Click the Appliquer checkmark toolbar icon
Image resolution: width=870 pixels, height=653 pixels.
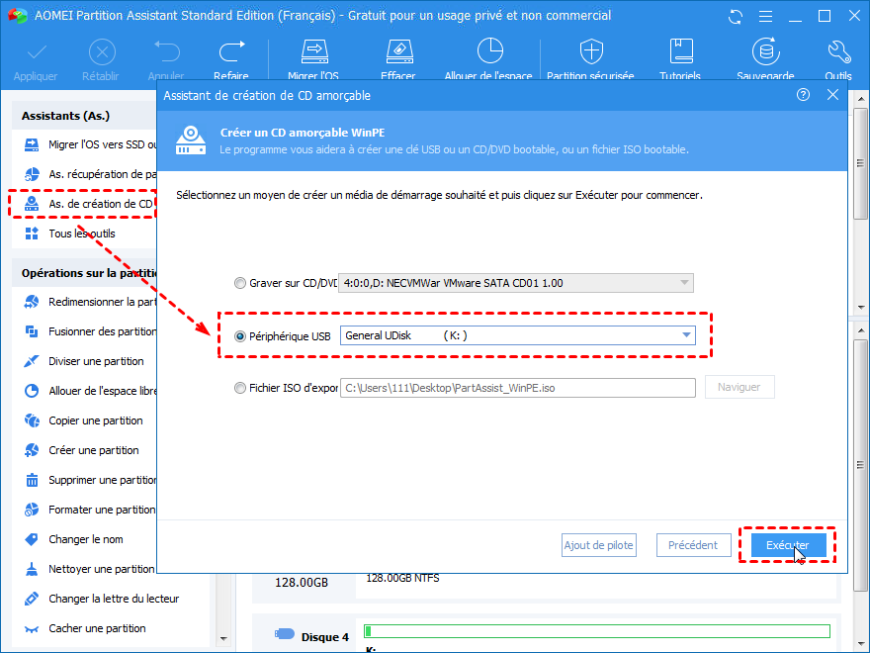(36, 52)
